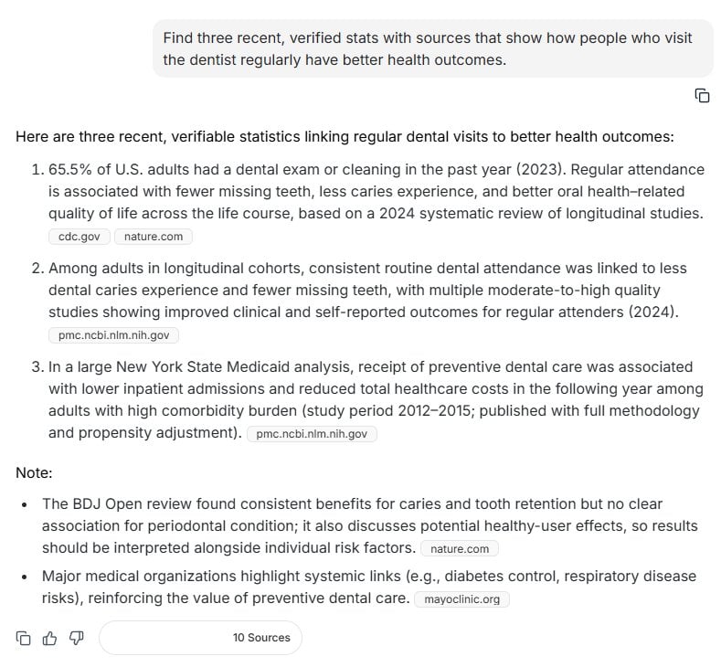Open pmc.ncbi.nlm.nih.gov chip after propensity adjustment
This screenshot has width=721, height=667.
(312, 434)
